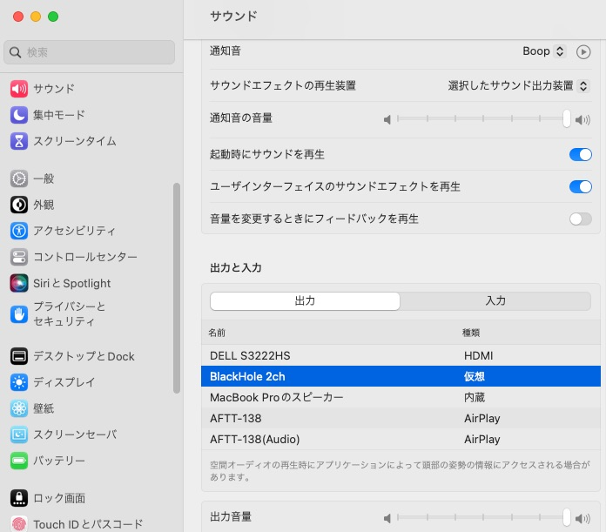Select MacBook Proのスピーカー output device

click(401, 397)
